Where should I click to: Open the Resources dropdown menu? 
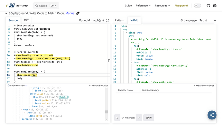tap(162, 6)
